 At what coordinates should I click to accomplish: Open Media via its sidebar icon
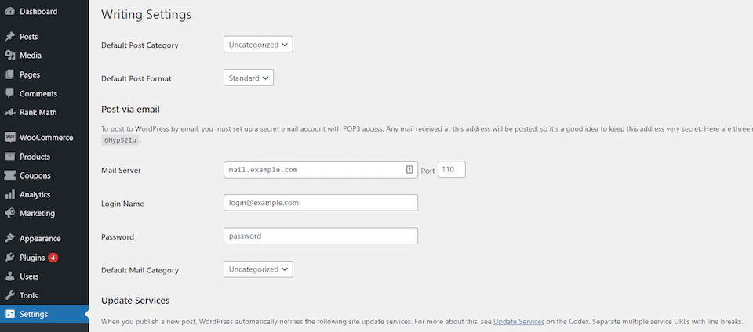[9, 56]
